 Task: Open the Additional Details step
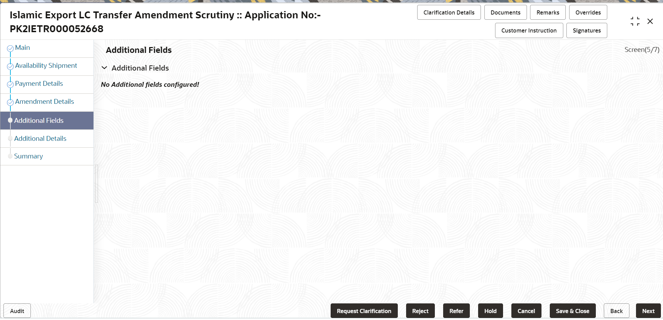40,138
